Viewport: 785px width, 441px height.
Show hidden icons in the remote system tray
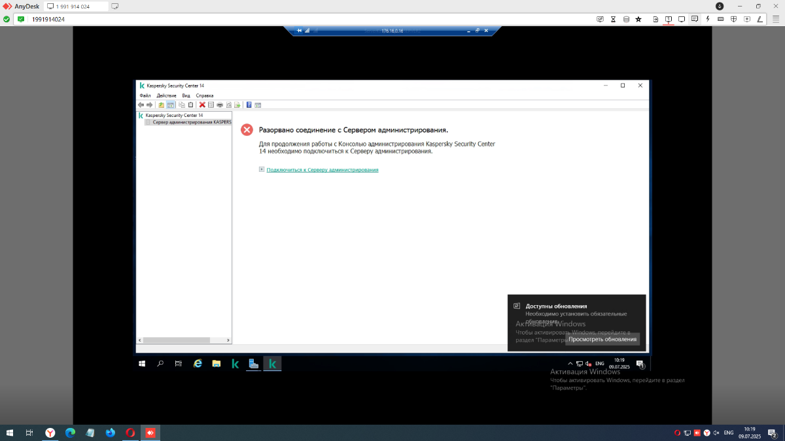(x=570, y=363)
